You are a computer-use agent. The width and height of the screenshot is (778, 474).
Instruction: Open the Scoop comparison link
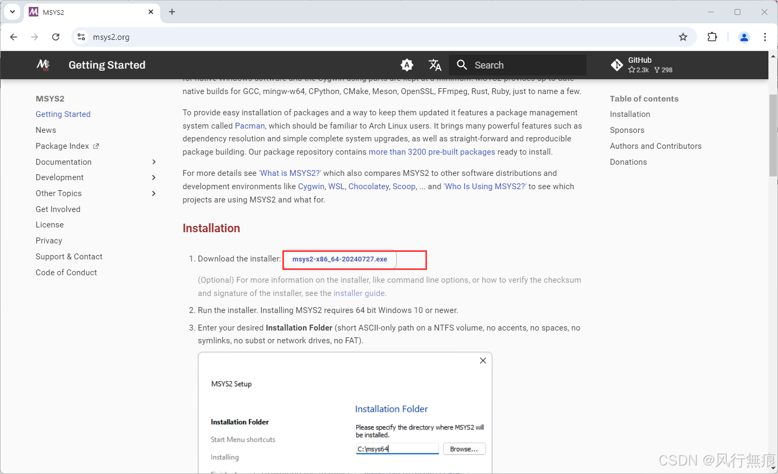[404, 187]
